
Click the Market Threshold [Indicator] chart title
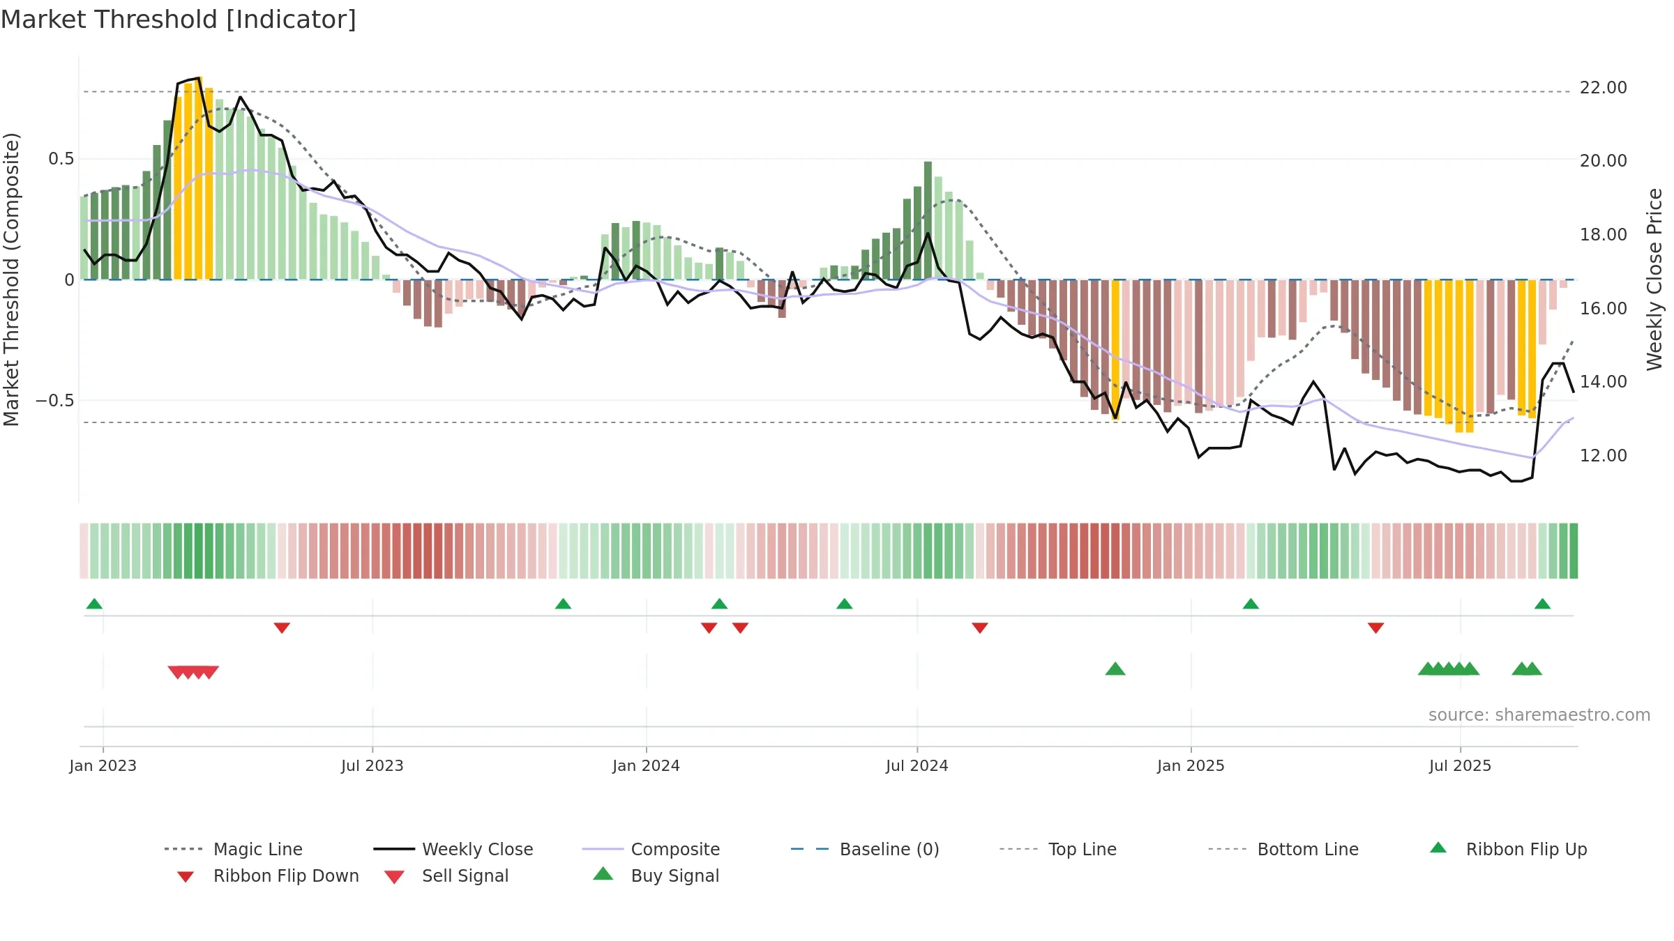179,20
